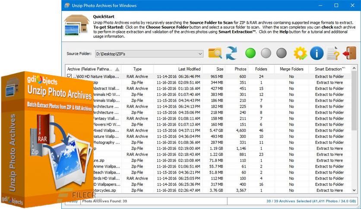Click photos count '3,567'
361x209 pixels.
[241, 190]
